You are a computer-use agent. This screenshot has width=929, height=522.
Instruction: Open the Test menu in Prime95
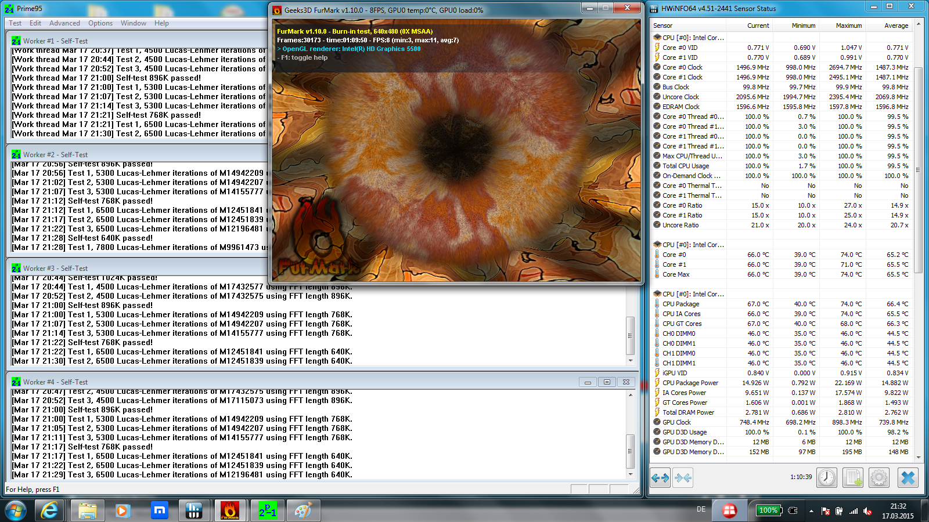tap(15, 23)
